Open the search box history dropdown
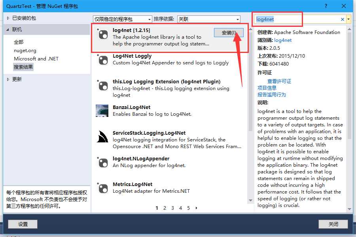The image size is (356, 237). pos(348,19)
